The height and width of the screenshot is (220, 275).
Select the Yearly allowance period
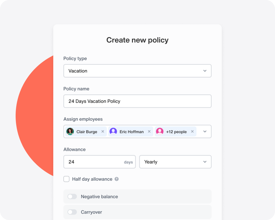[150, 162]
